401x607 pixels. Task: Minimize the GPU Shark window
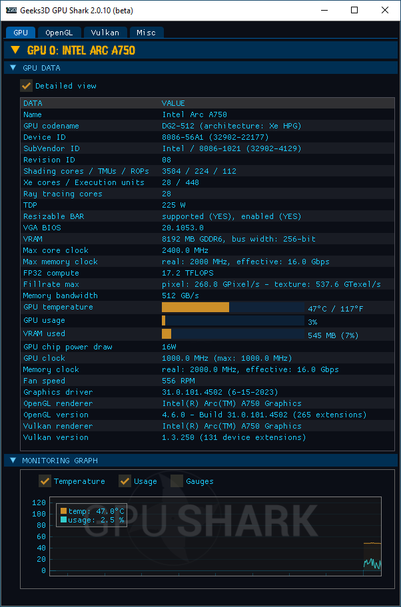point(324,11)
